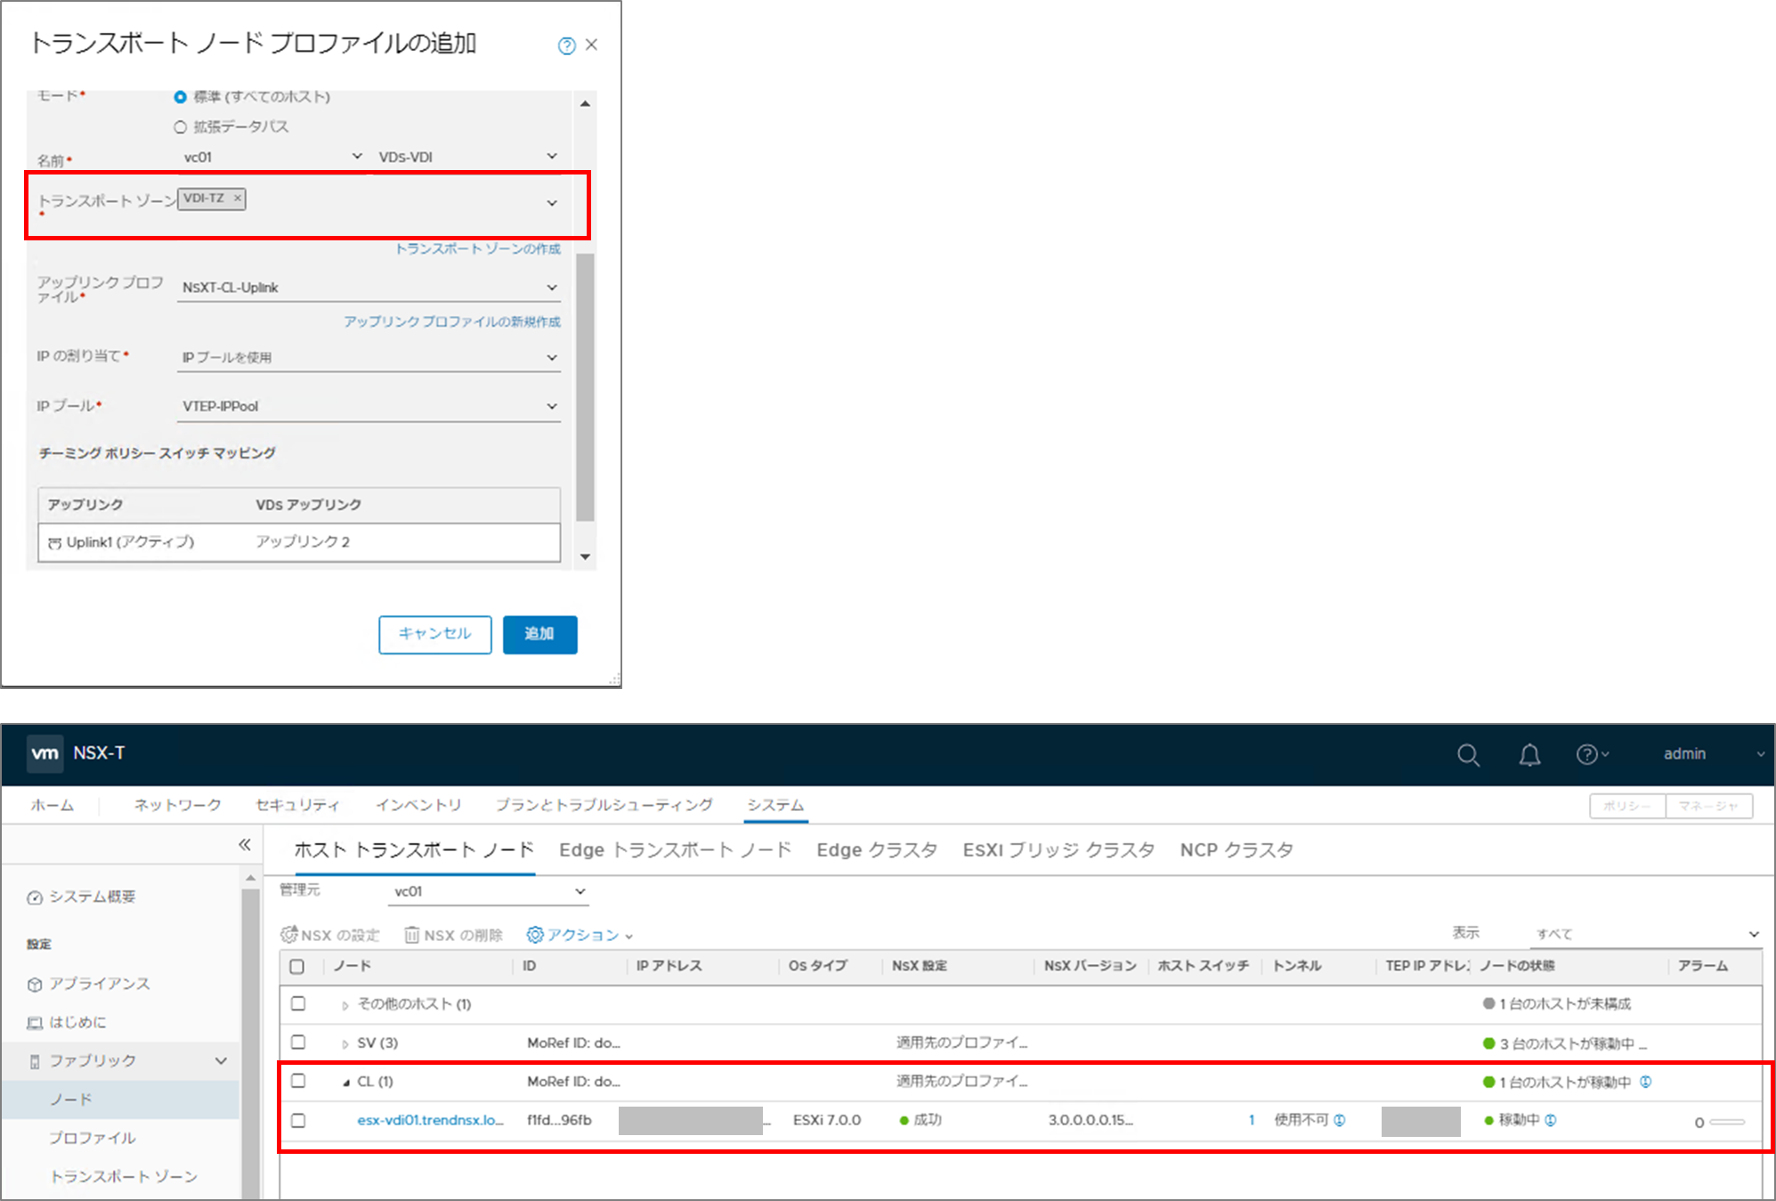1776x1201 pixels.
Task: Open help icon in the profile dialog
Action: 566,45
